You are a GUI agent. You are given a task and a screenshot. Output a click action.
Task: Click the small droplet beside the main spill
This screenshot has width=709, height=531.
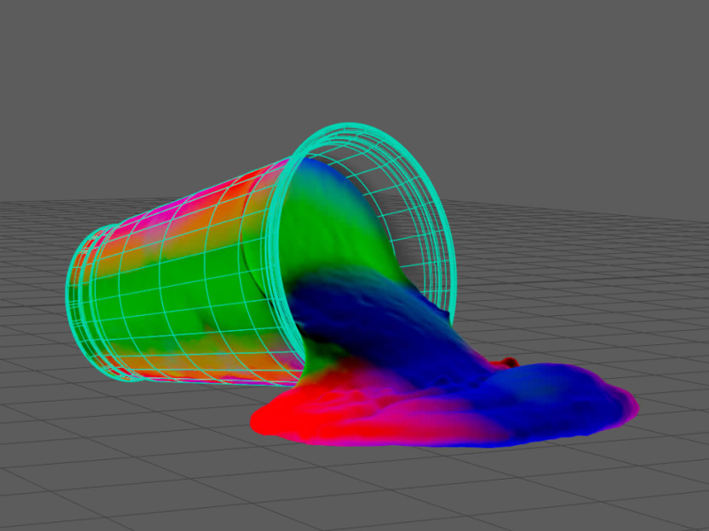click(x=510, y=361)
